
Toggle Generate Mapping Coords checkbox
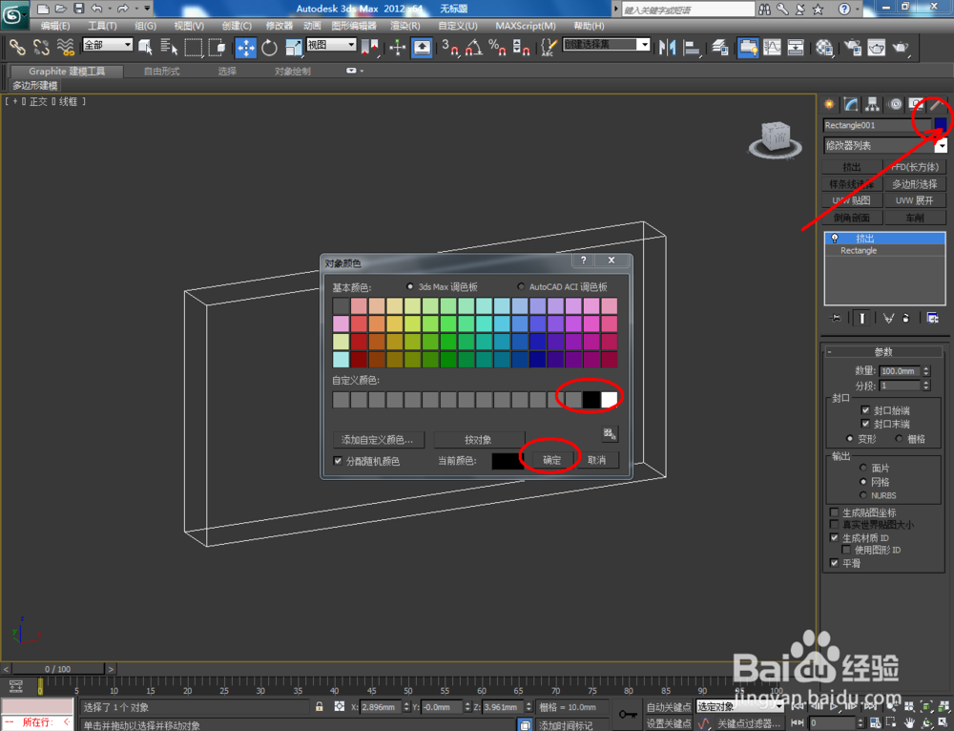(x=834, y=512)
